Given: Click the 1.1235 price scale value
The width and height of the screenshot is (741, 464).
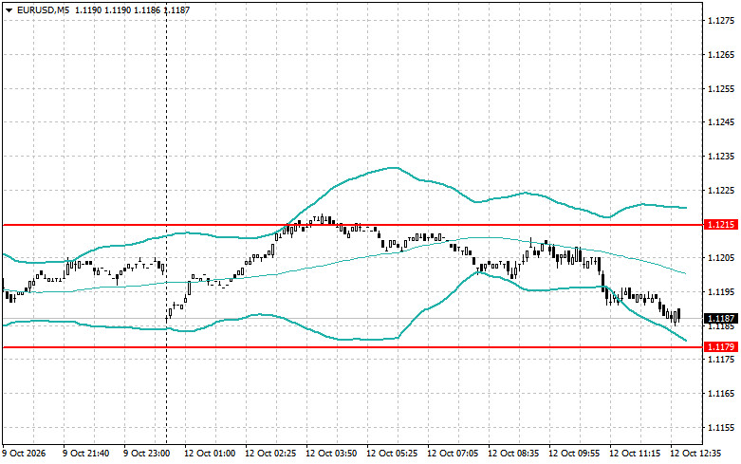Looking at the screenshot, I should point(722,157).
